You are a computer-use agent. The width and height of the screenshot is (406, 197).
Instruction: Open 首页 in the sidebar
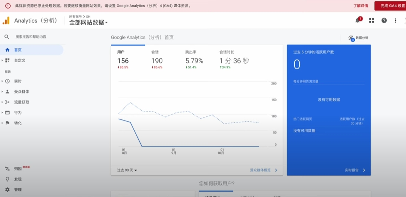(x=32, y=50)
